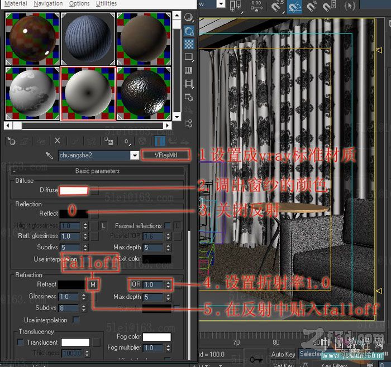Toggle checkered Background pattern icon
The image size is (391, 367).
click(189, 44)
